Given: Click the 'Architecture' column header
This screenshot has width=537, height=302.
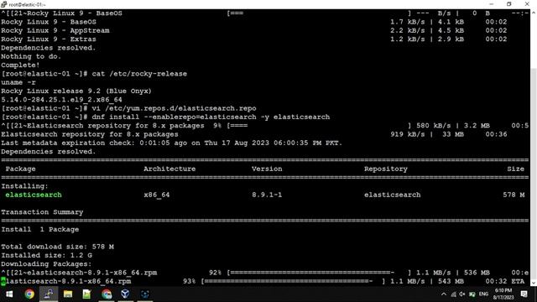Looking at the screenshot, I should tap(169, 169).
